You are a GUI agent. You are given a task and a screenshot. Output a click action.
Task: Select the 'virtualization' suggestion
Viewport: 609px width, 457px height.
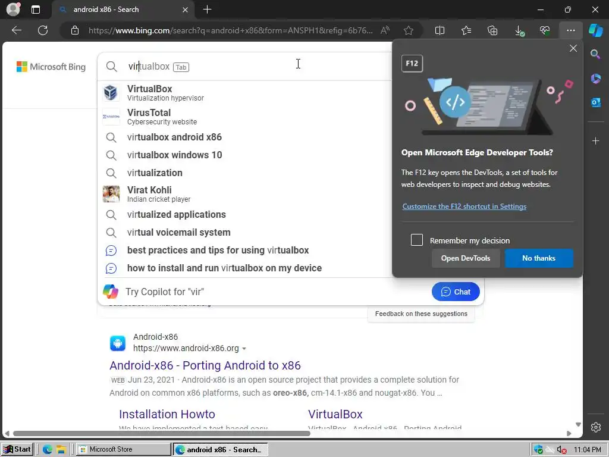[244, 173]
